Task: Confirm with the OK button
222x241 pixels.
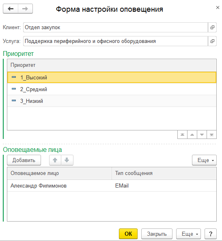Action: click(128, 234)
